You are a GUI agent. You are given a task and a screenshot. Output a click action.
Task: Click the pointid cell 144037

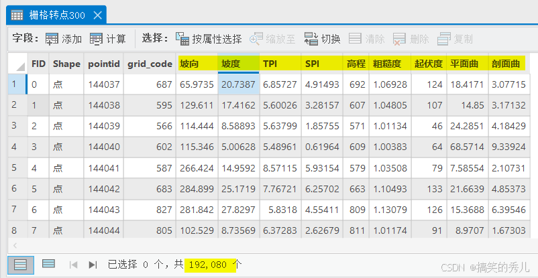(x=103, y=84)
